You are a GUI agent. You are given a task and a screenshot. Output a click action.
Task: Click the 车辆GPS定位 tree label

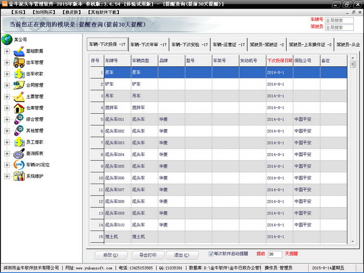click(x=38, y=165)
